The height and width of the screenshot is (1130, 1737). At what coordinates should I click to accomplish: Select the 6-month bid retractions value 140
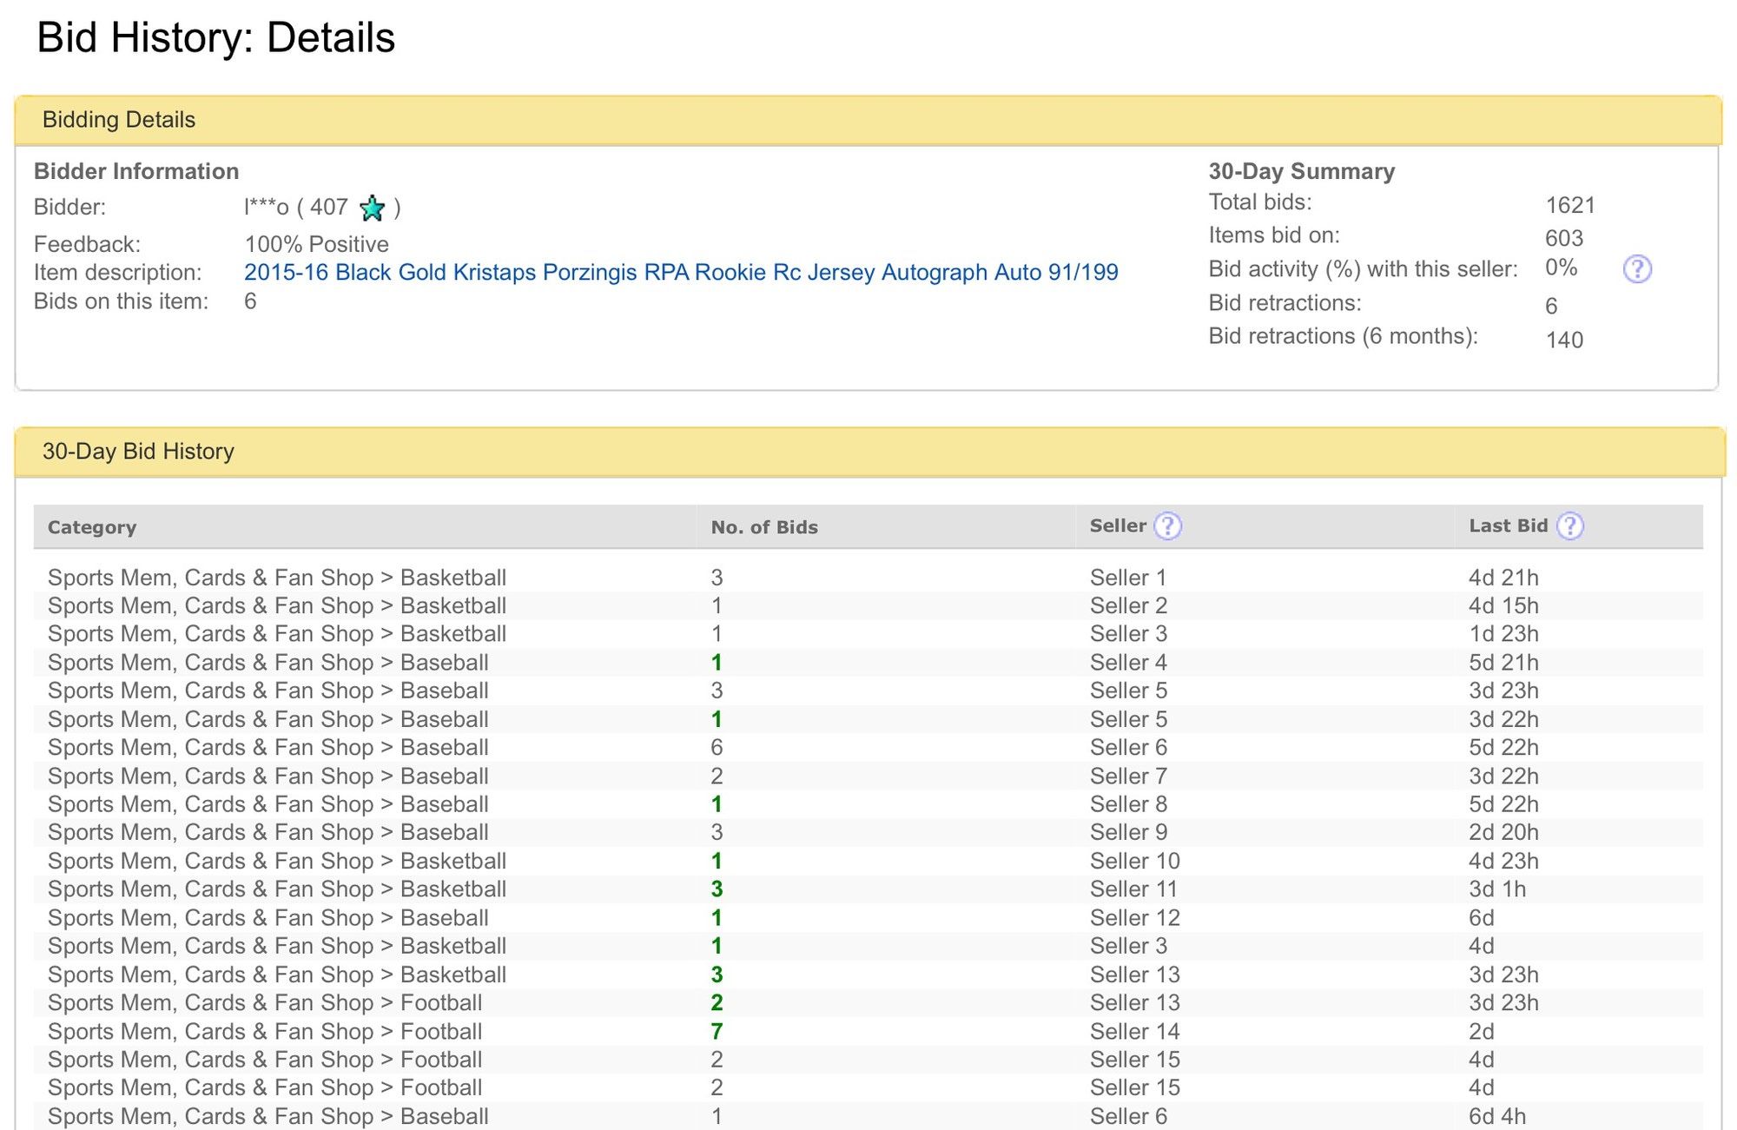coord(1564,340)
